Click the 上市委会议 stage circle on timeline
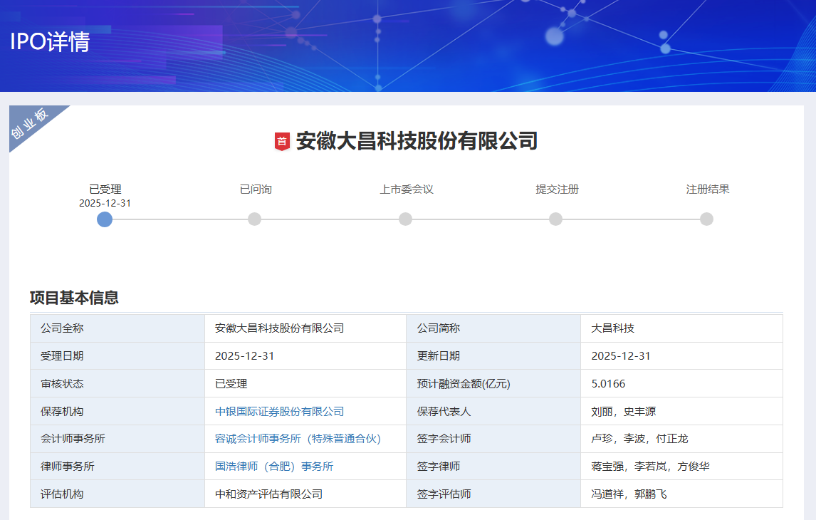 pos(405,219)
